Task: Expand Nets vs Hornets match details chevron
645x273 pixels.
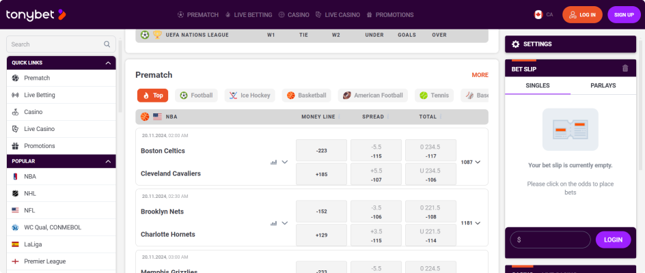Action: [x=285, y=223]
